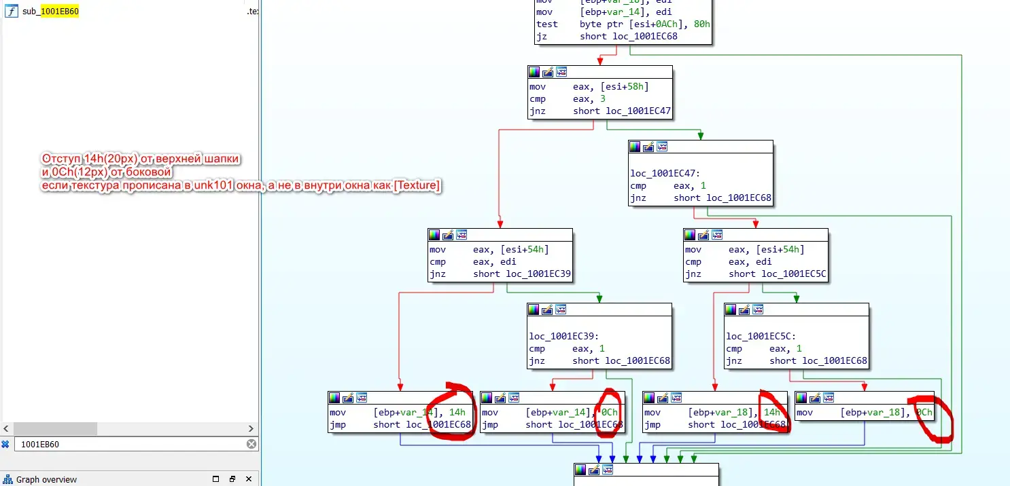Image resolution: width=1010 pixels, height=486 pixels.
Task: Click pencil icon of node jumping to loc_1001EC39
Action: tap(448, 235)
